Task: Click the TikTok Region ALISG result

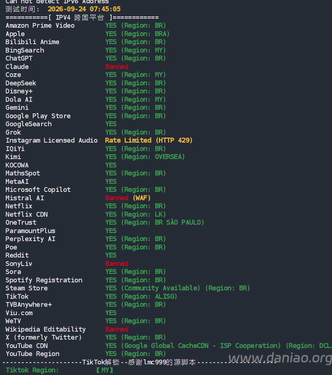Action: click(141, 296)
